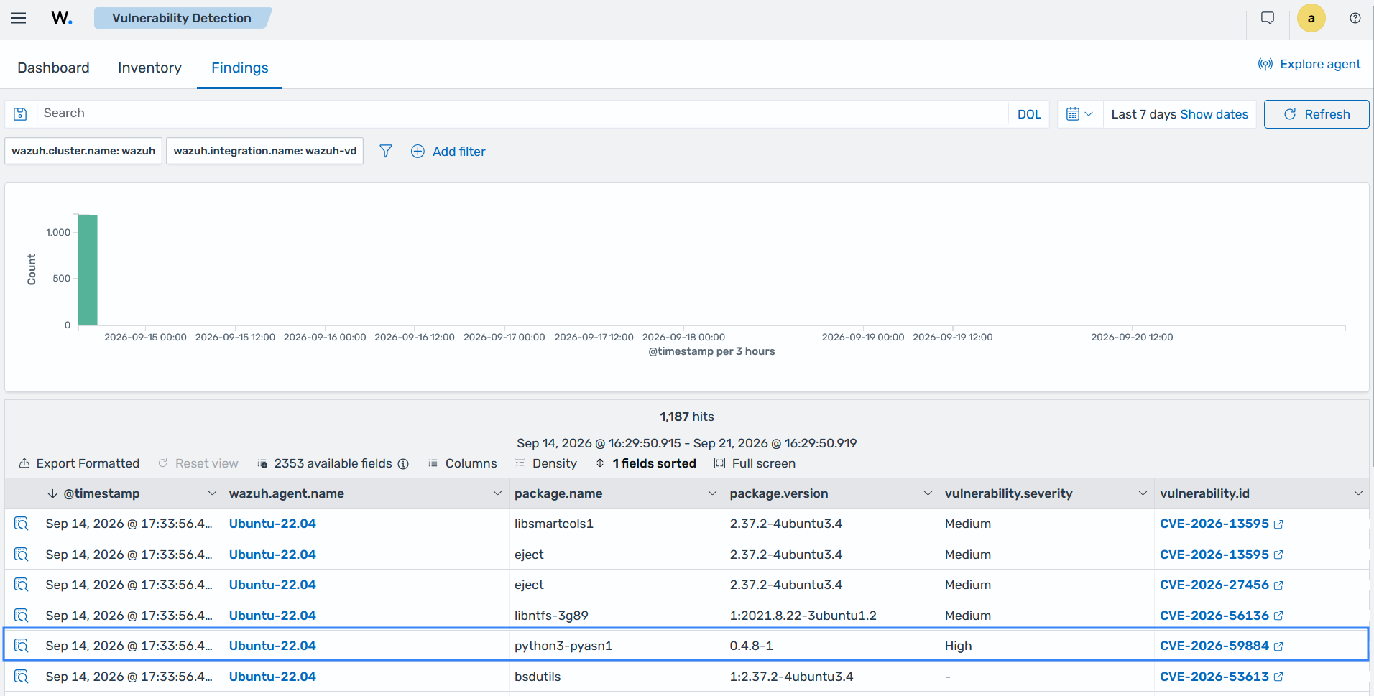Open the hamburger navigation menu
1374x696 pixels.
pyautogui.click(x=19, y=18)
